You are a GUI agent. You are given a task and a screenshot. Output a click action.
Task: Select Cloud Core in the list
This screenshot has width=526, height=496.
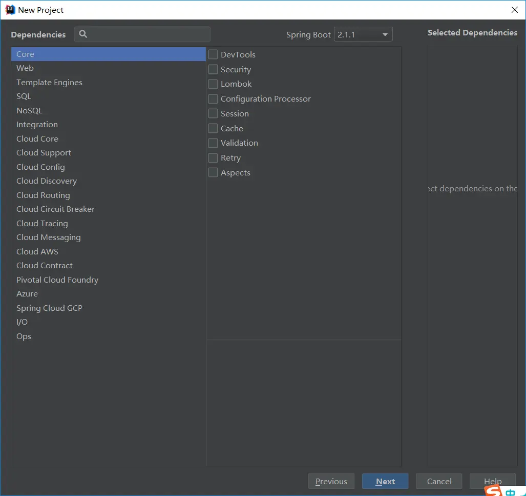(109, 139)
